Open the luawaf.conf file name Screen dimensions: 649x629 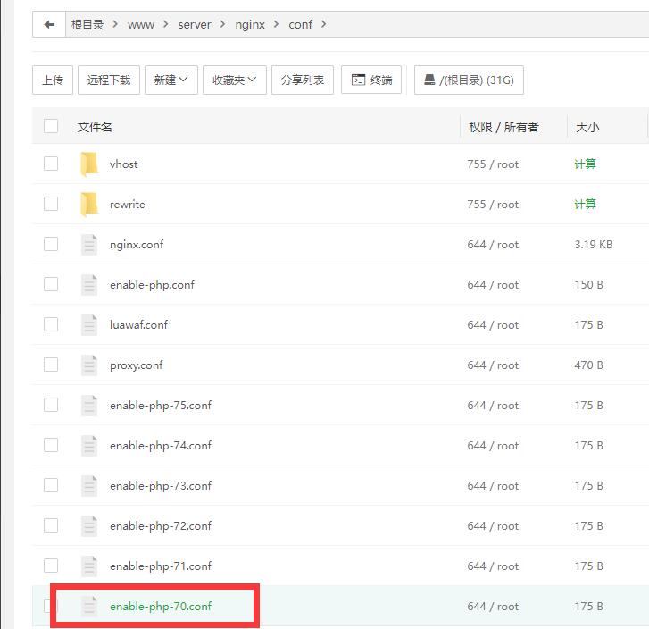[x=138, y=325]
